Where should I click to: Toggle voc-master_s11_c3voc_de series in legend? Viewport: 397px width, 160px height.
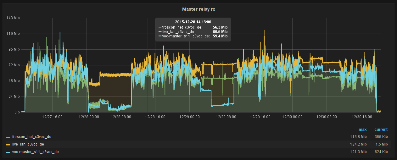click(35, 152)
